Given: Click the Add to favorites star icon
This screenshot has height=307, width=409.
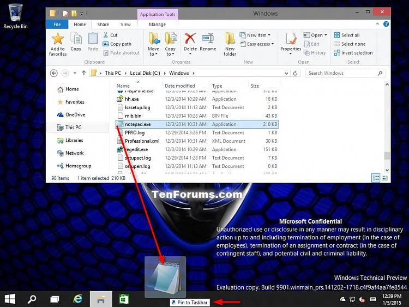Looking at the screenshot, I should (x=58, y=39).
